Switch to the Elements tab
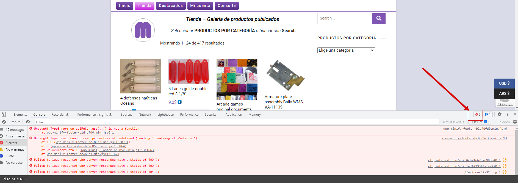This screenshot has width=518, height=183. click(20, 115)
